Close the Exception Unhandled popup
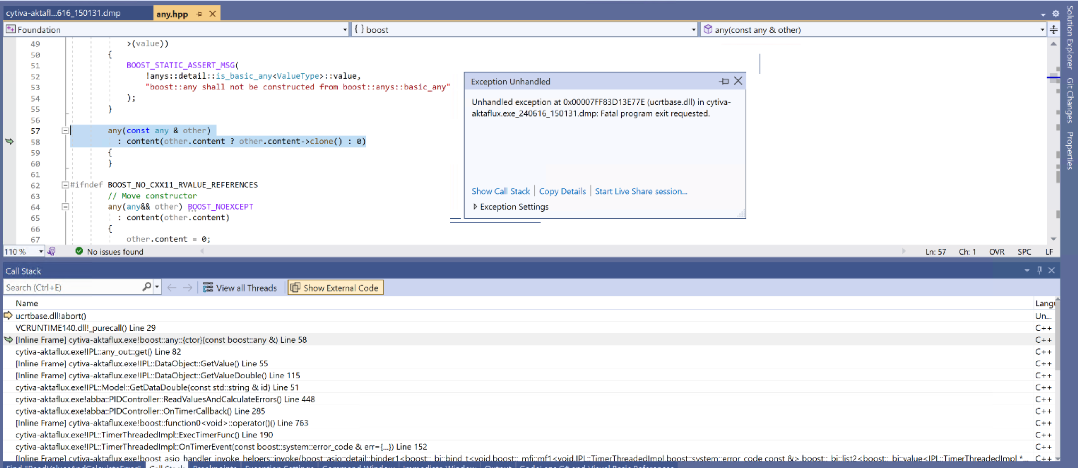Screen dimensions: 1078x468 click(x=738, y=81)
